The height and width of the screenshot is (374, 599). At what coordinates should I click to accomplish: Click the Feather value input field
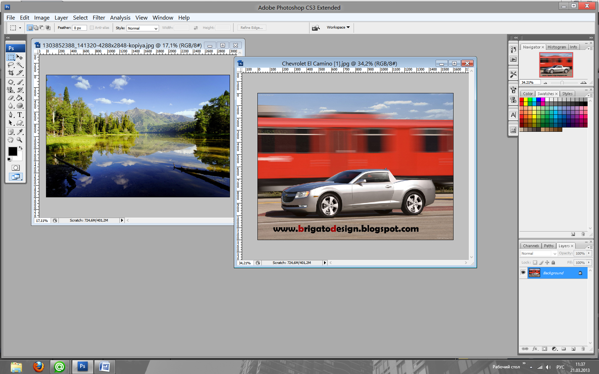[x=80, y=28]
